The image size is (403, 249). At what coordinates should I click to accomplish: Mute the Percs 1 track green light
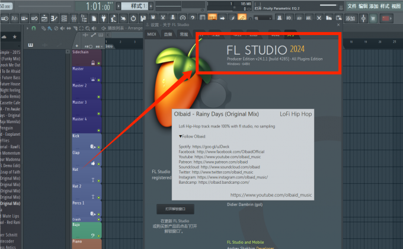[x=99, y=214]
